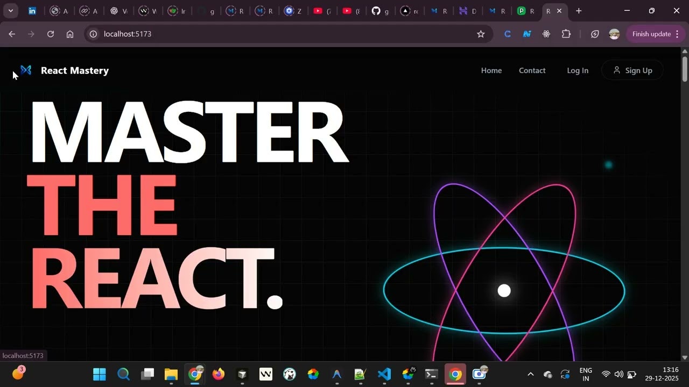Select the LinkedIn browser tab
The width and height of the screenshot is (689, 387).
click(33, 11)
